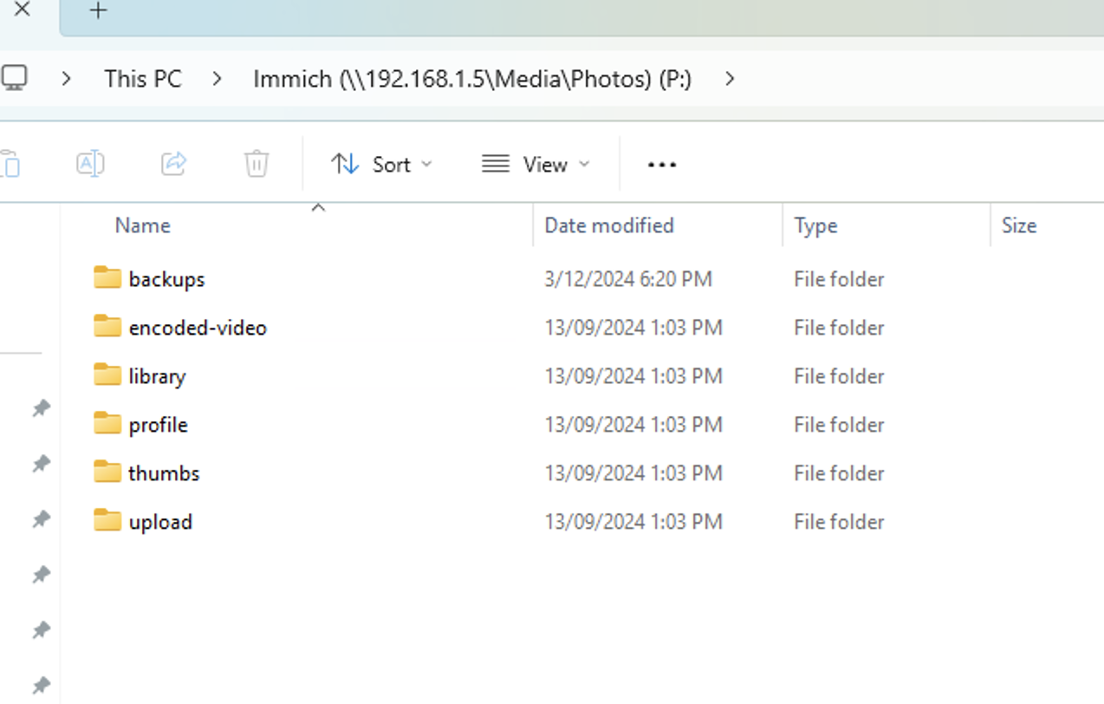
Task: Expand chevron after Immich drive breadcrumb
Action: point(730,79)
